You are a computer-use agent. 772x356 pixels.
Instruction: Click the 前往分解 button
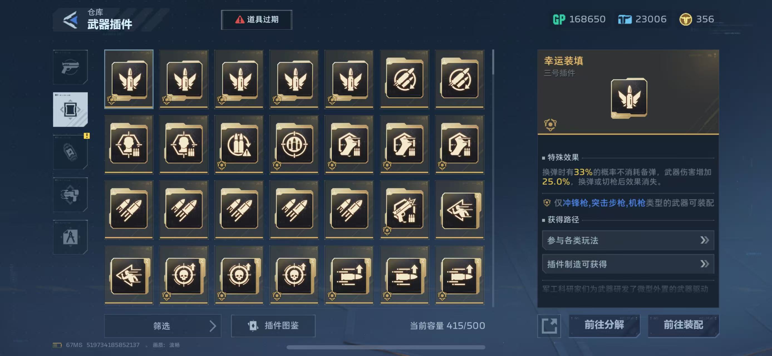click(604, 325)
